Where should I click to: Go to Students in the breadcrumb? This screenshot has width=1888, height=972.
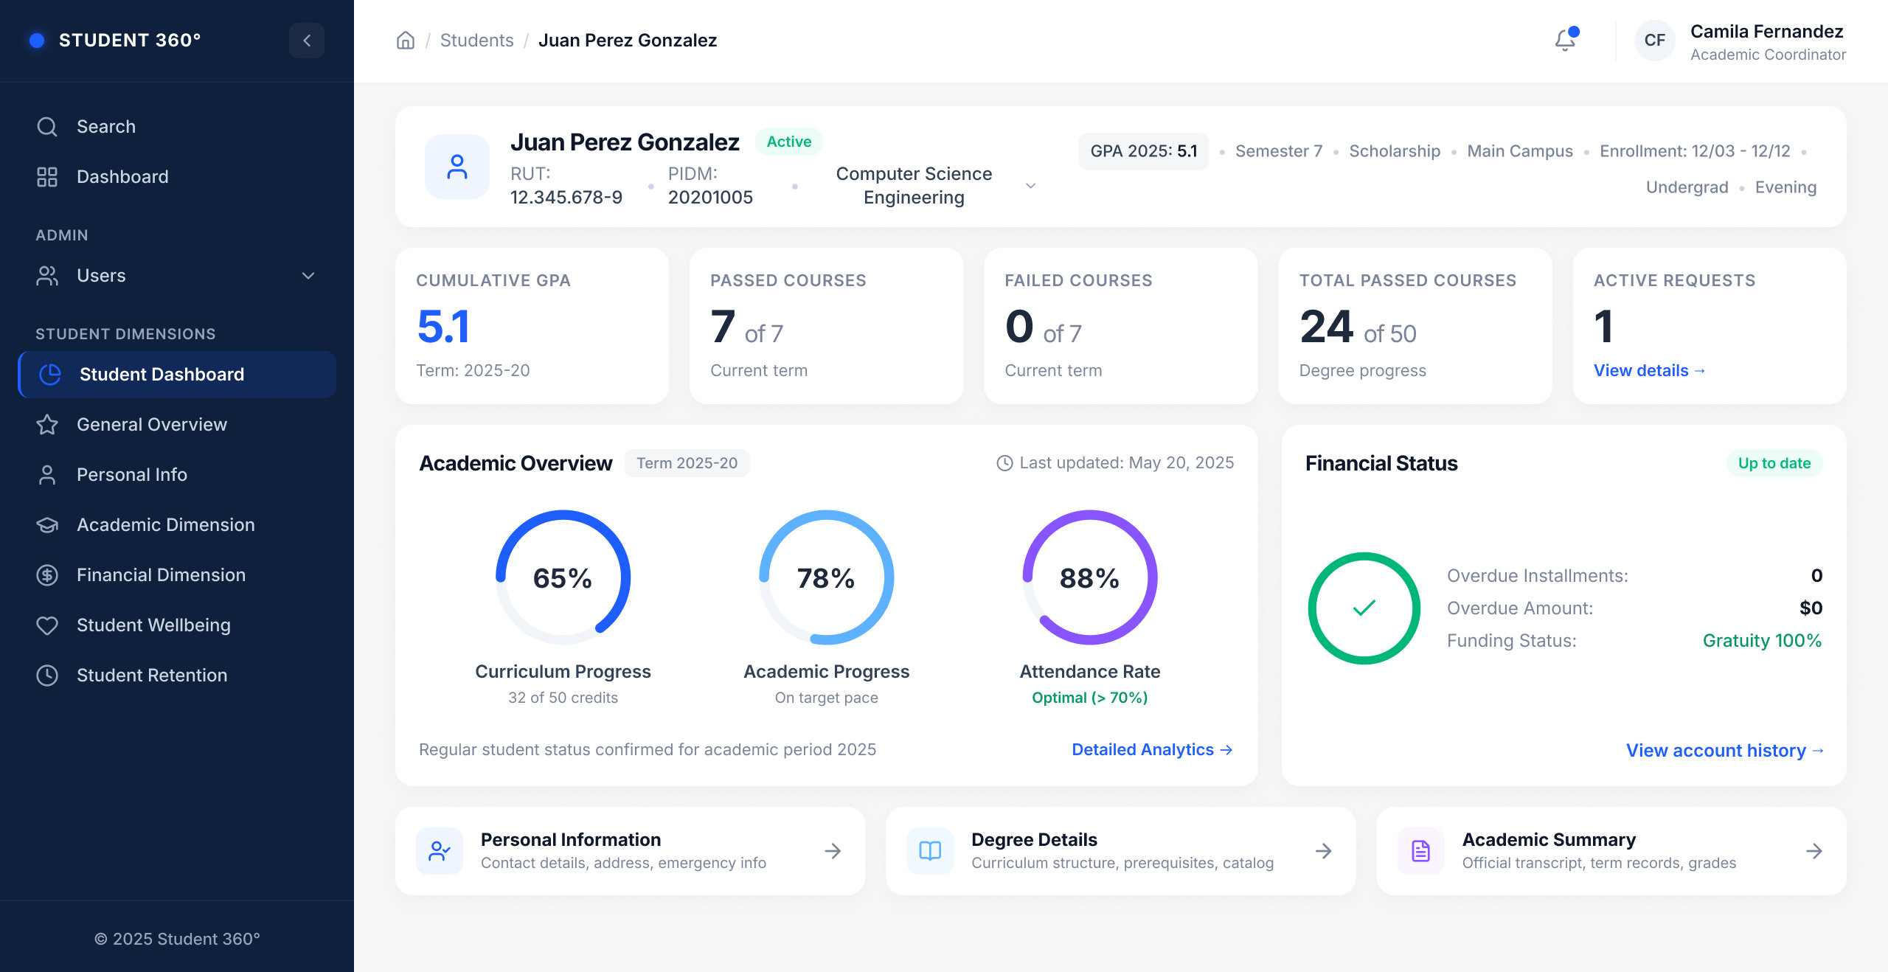point(477,41)
